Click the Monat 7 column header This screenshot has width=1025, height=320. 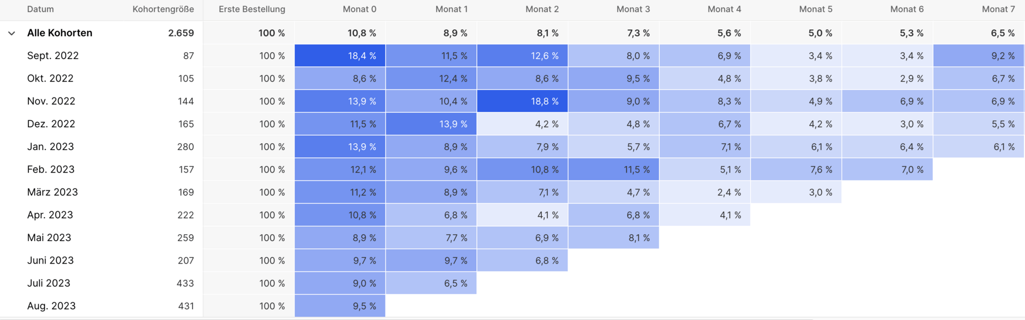point(998,9)
